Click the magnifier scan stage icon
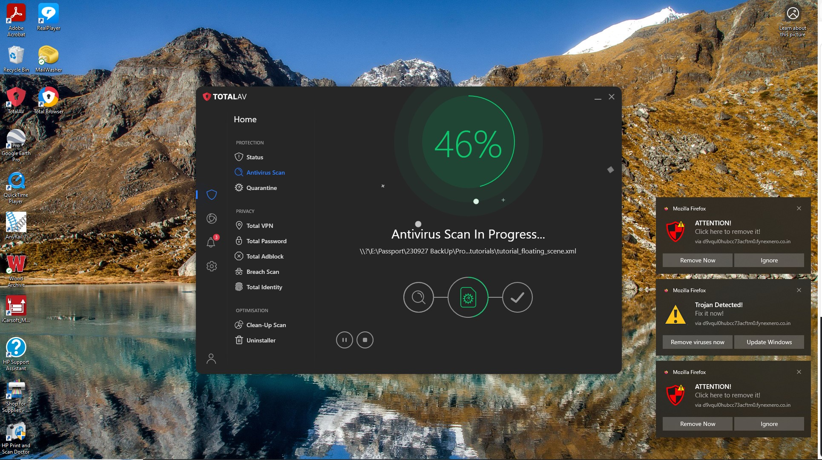Screen dimensions: 822x460 coord(419,297)
